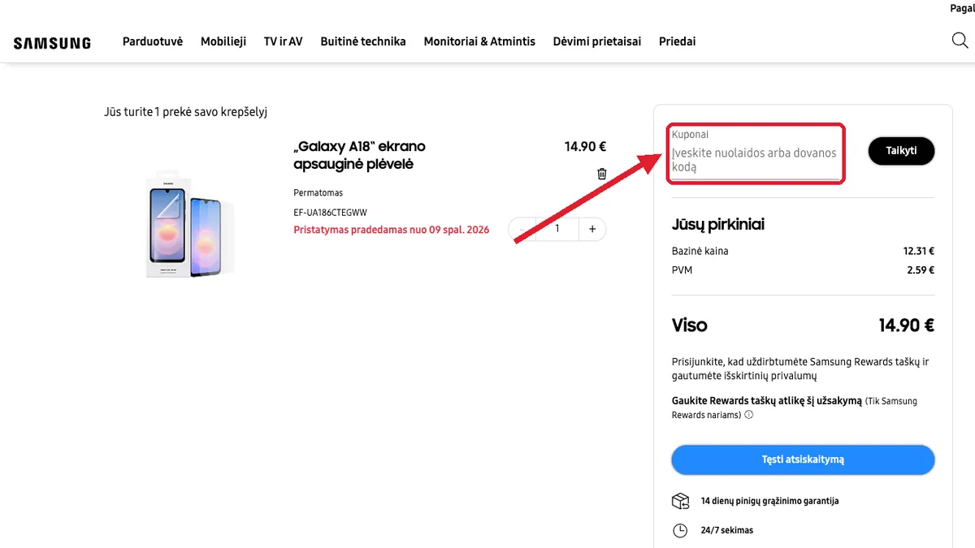Screen dimensions: 975x548
Task: Open the „Galaxy A18" ekrano apsauginė plėvelė title
Action: (360, 155)
